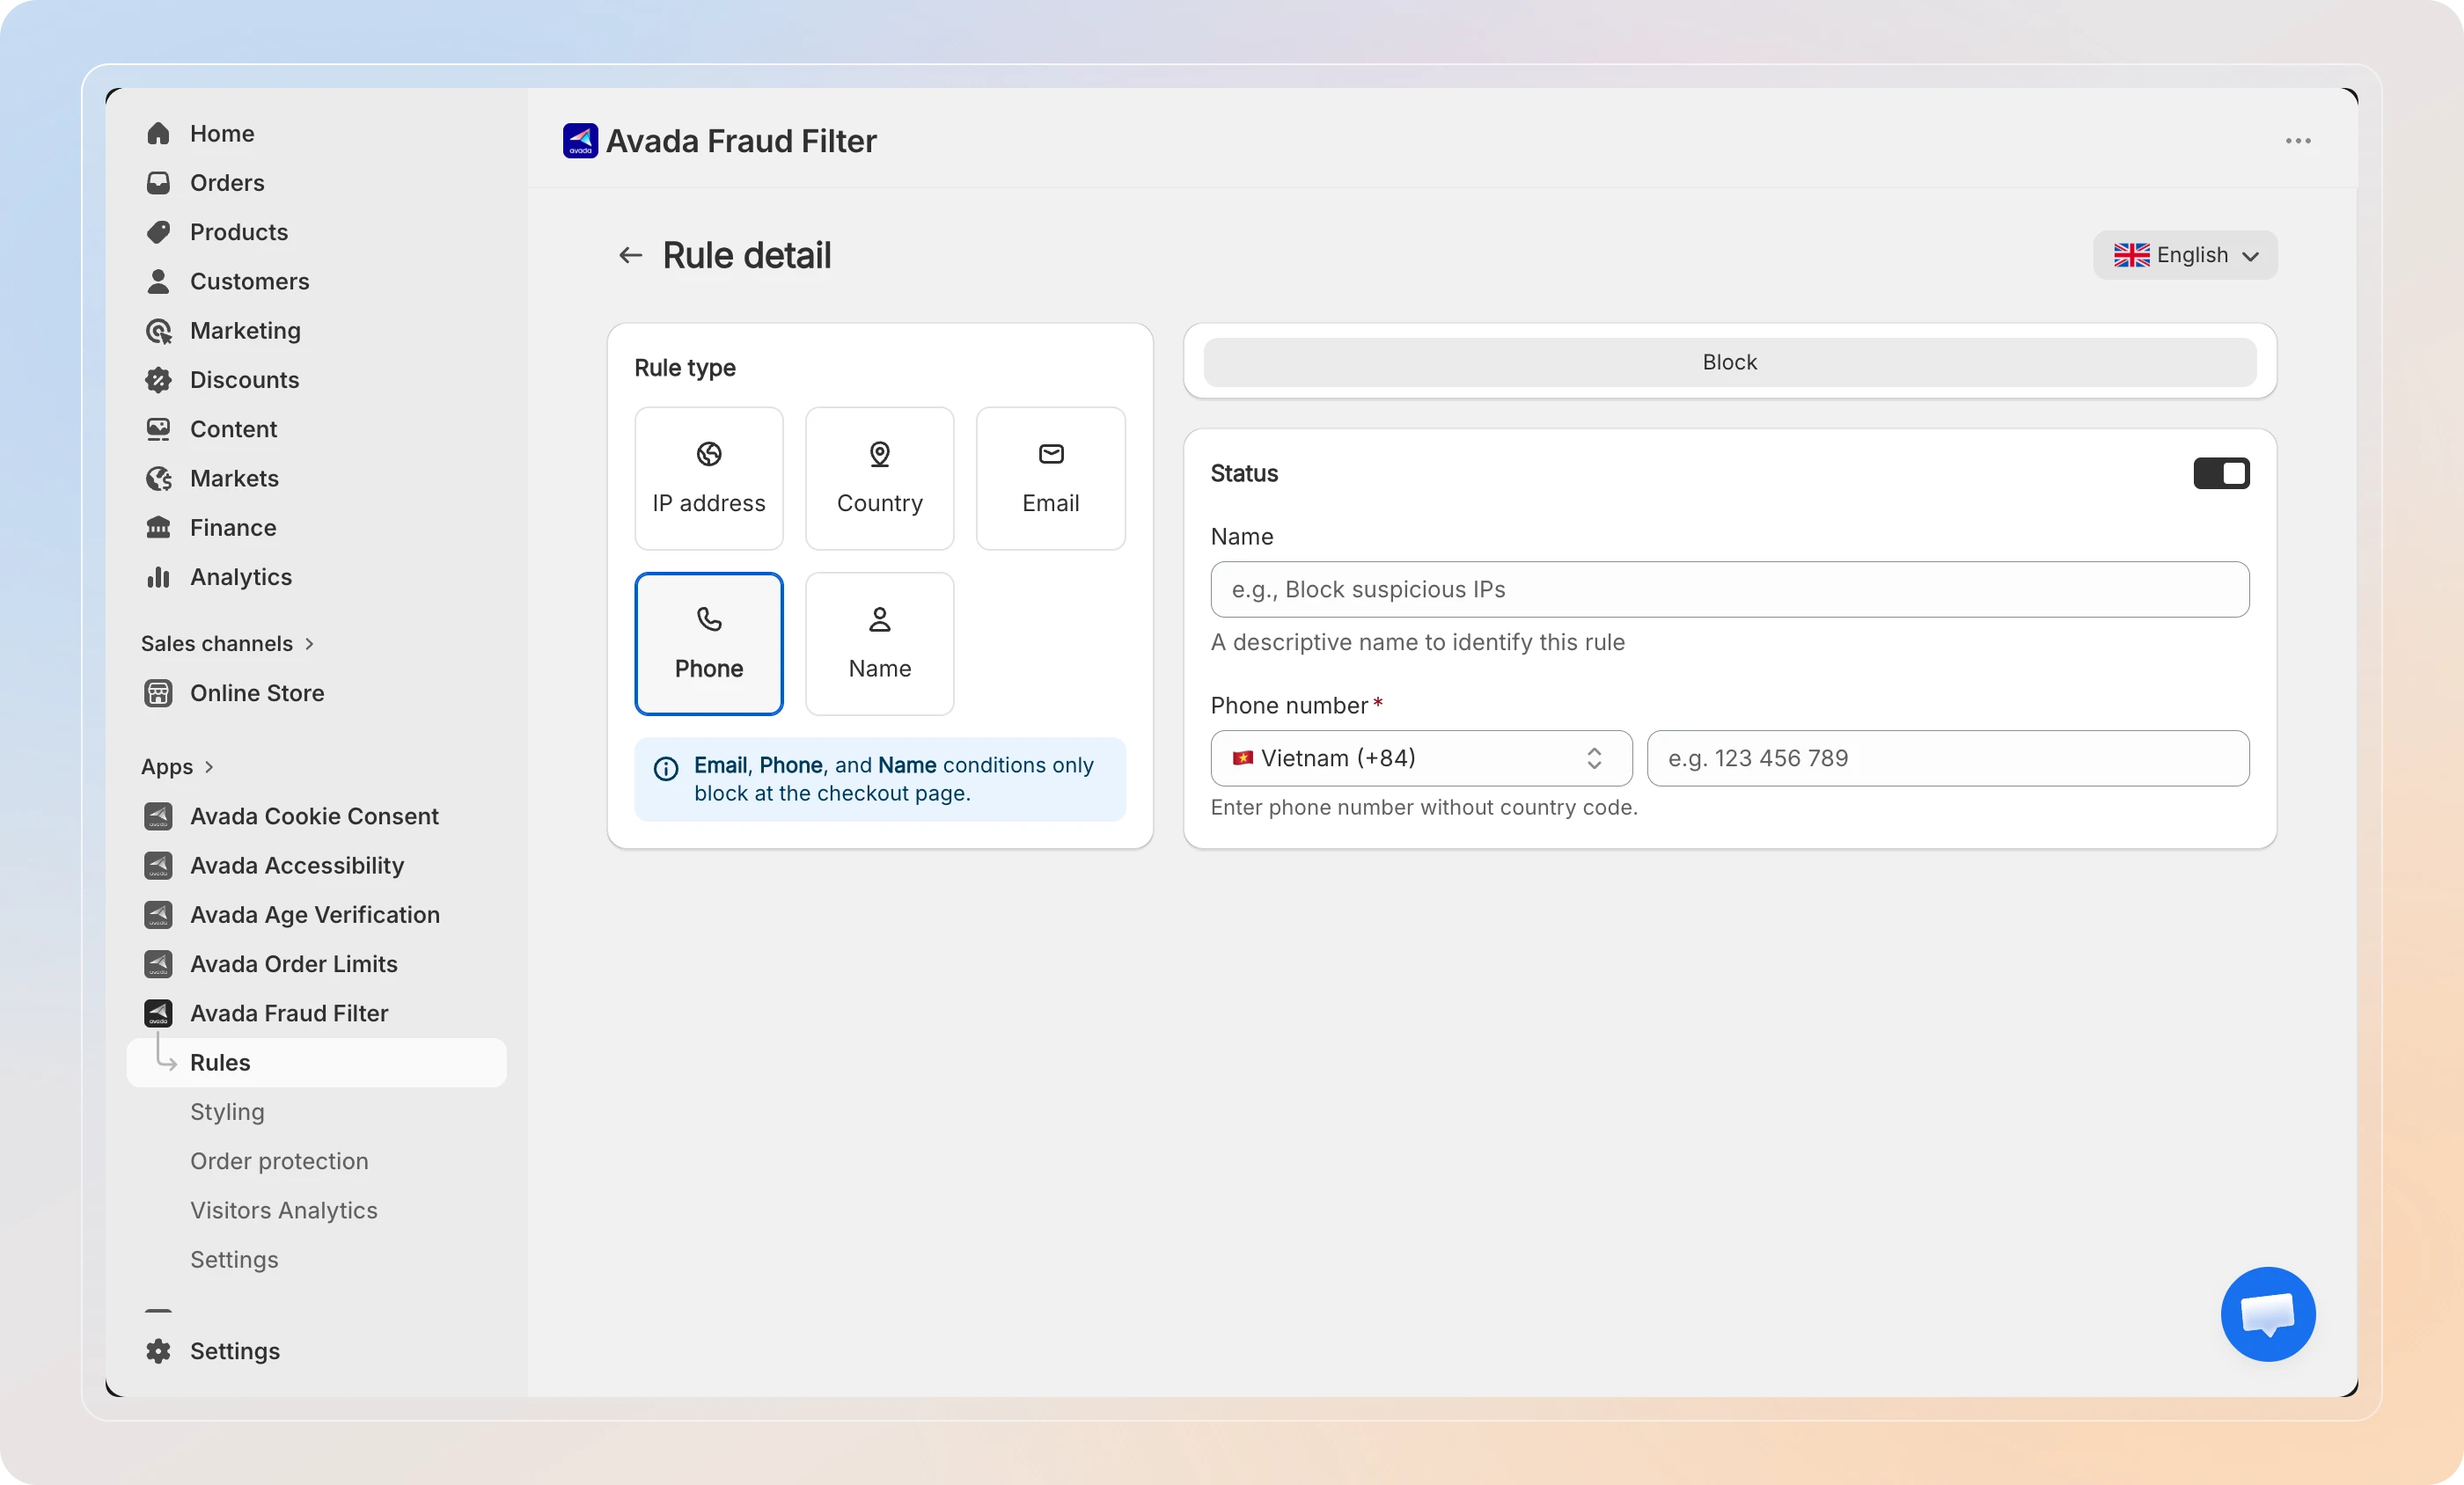The height and width of the screenshot is (1485, 2464).
Task: Click the Rule detail heading
Action: (x=747, y=256)
